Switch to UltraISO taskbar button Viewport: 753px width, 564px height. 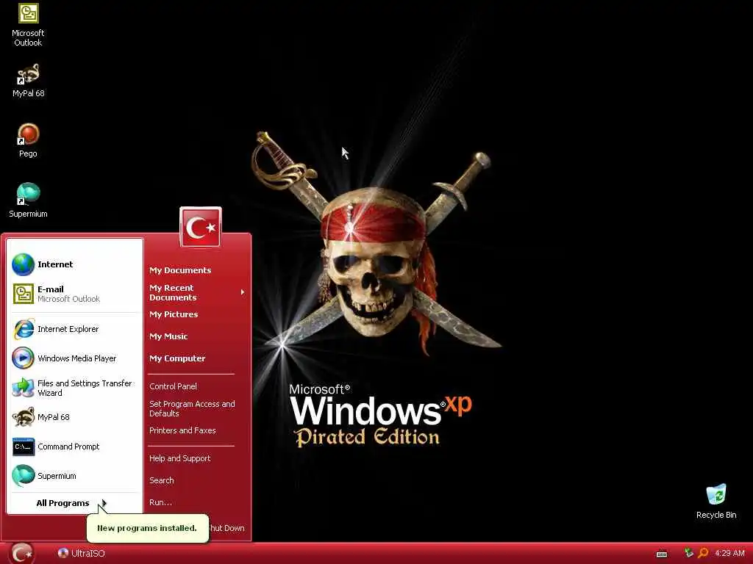click(82, 554)
